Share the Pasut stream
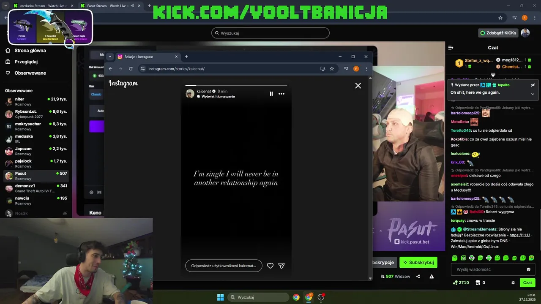This screenshot has width=541, height=304. (418, 277)
